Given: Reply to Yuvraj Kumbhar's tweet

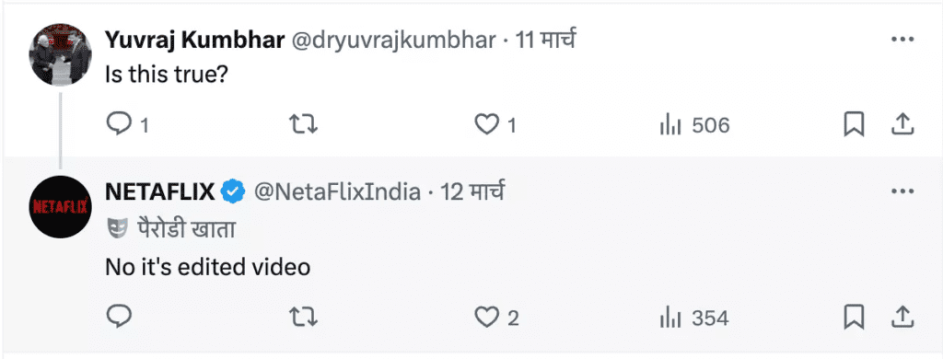Looking at the screenshot, I should pos(127,124).
